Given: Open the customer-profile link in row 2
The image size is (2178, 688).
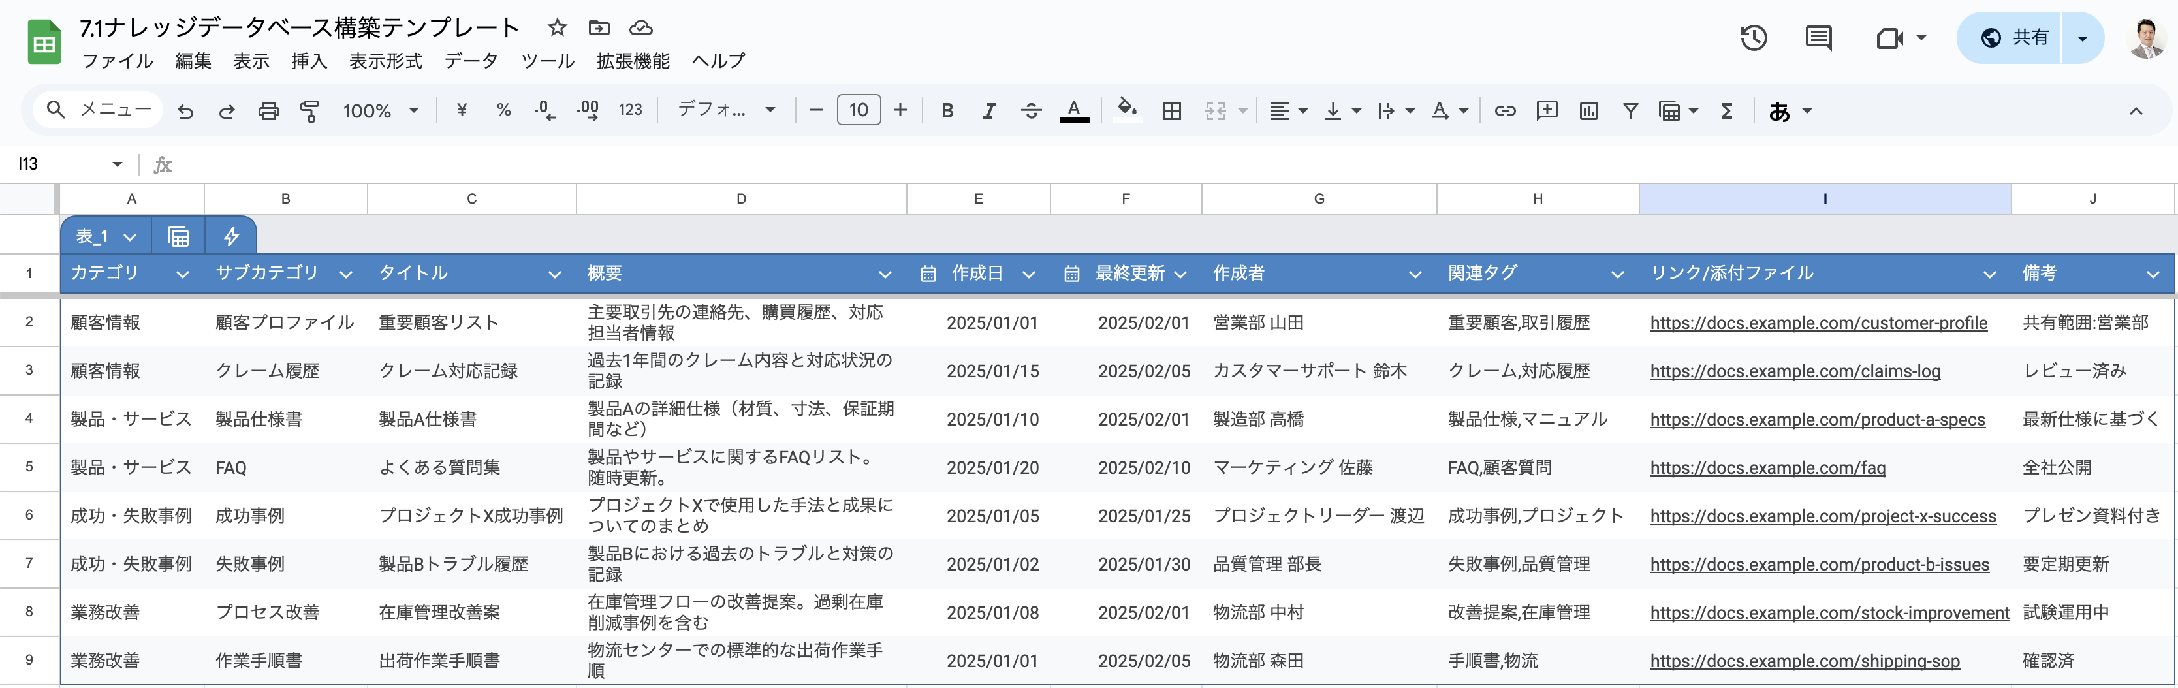Looking at the screenshot, I should pyautogui.click(x=1819, y=322).
